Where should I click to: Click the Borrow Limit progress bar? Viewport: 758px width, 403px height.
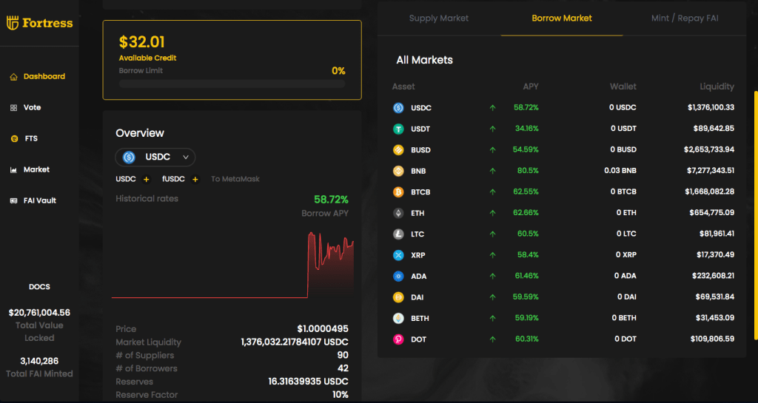tap(232, 84)
